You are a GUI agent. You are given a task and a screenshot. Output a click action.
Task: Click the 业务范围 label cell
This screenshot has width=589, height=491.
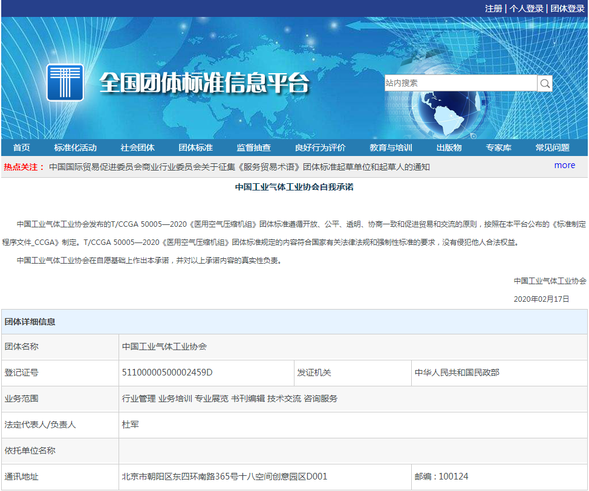point(60,398)
